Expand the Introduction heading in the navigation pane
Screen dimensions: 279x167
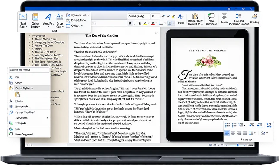pyautogui.click(x=29, y=36)
